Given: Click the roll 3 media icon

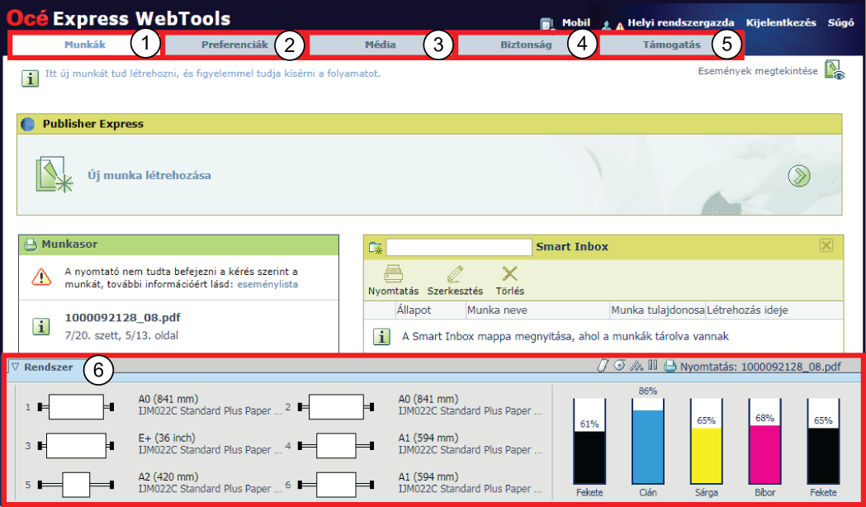Looking at the screenshot, I should [76, 446].
